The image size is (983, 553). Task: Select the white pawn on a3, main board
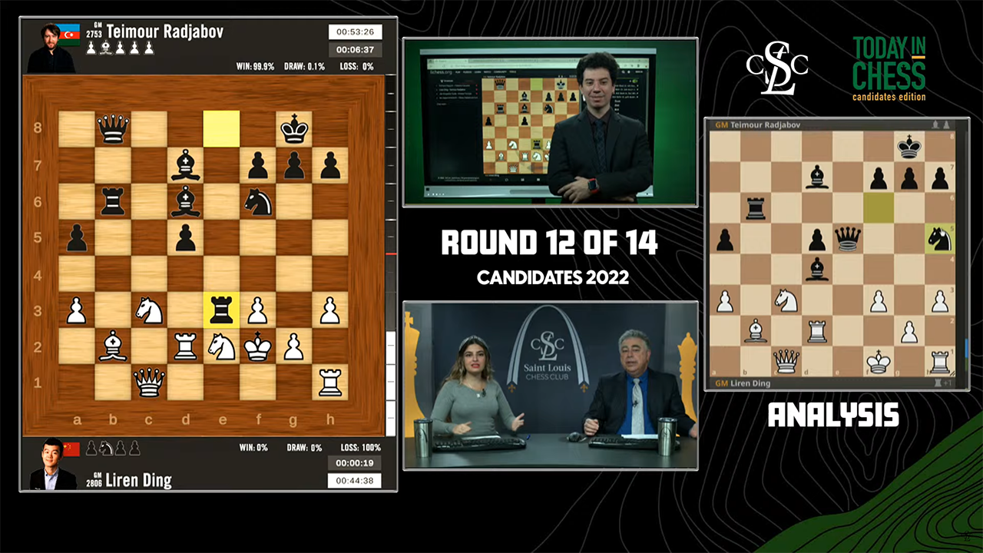point(77,310)
